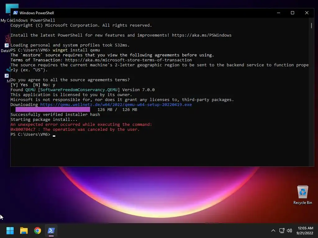Open the volume speaker tray icon

click(289, 231)
